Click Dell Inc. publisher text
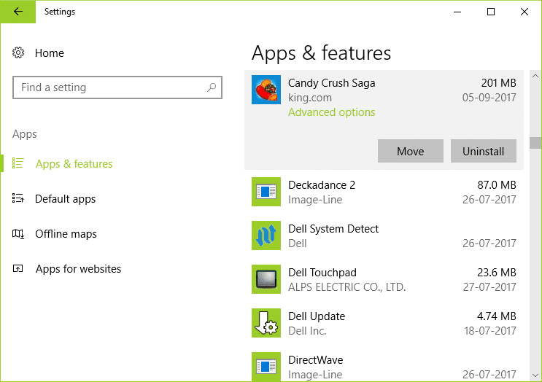Image resolution: width=542 pixels, height=382 pixels. point(307,331)
